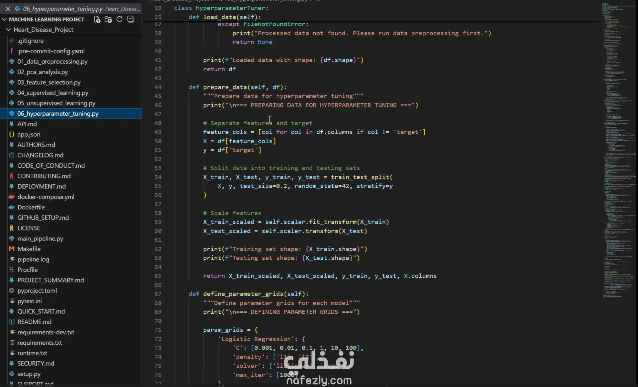Image resolution: width=638 pixels, height=387 pixels.
Task: Select requirements.txt in explorer
Action: (x=40, y=343)
